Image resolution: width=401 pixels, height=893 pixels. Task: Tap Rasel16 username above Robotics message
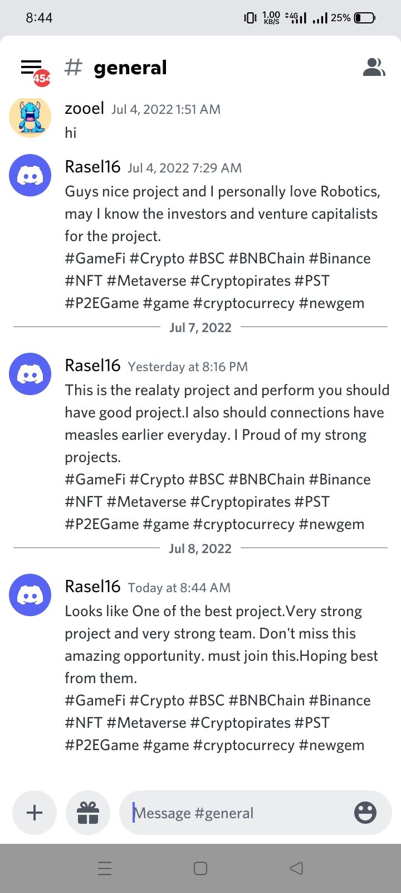pos(92,167)
